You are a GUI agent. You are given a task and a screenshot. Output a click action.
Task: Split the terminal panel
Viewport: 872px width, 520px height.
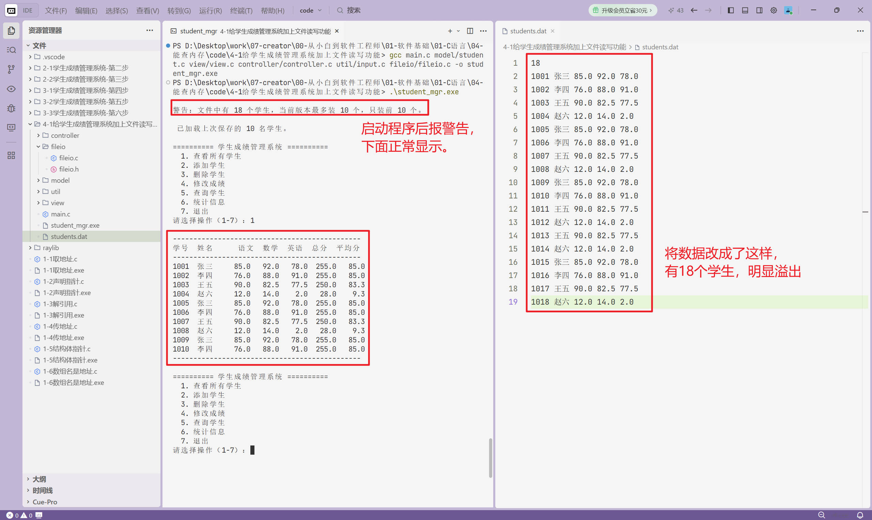pos(470,31)
